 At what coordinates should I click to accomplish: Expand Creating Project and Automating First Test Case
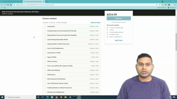click(x=72, y=31)
